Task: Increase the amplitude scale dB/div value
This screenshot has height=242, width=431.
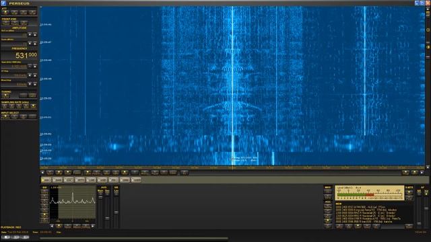Action: (x=34, y=44)
